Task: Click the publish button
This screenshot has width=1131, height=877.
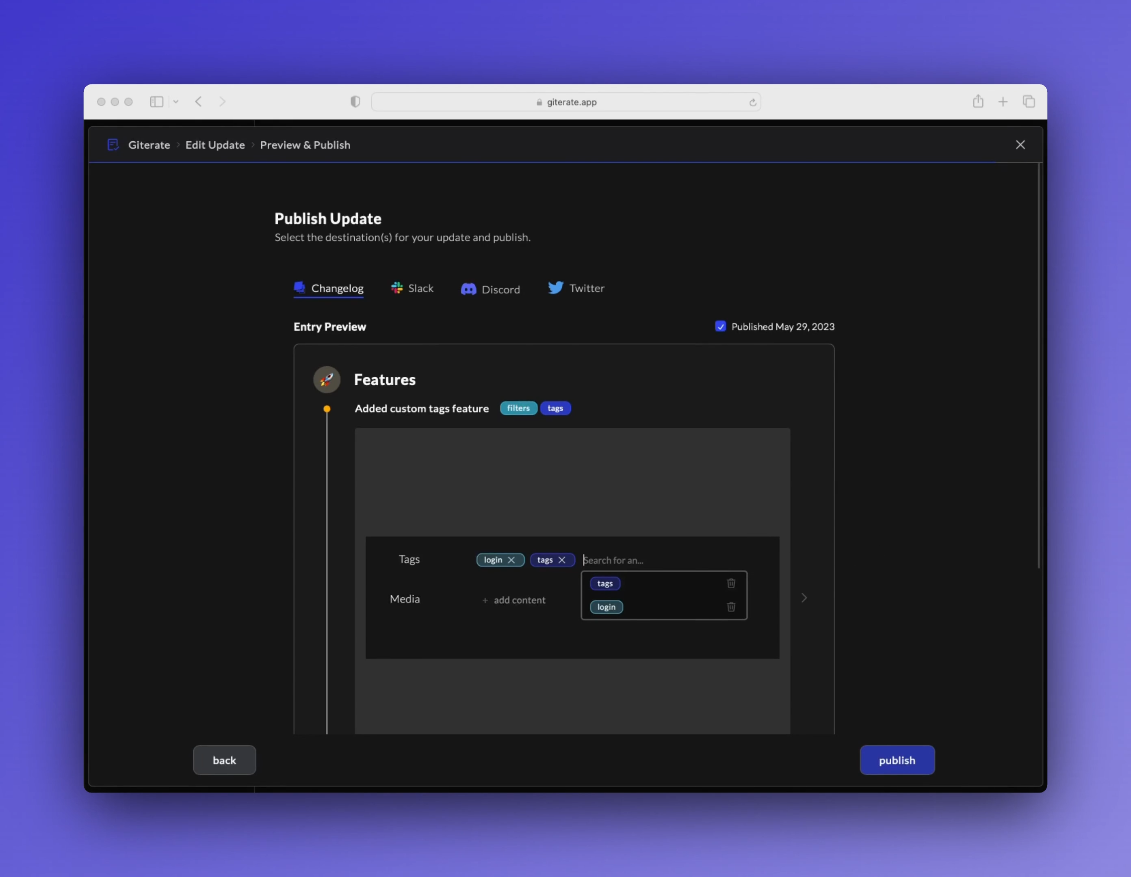Action: point(897,760)
